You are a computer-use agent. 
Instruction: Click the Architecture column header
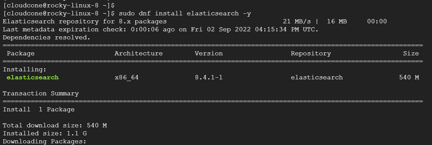point(138,53)
